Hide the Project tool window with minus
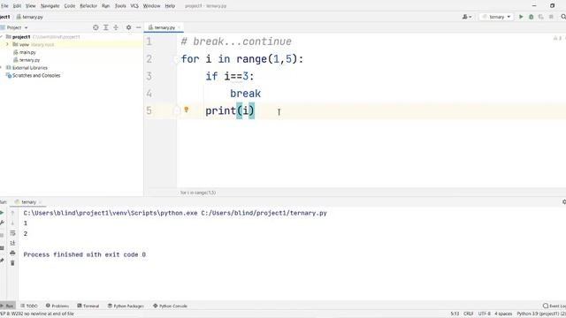 [138, 27]
